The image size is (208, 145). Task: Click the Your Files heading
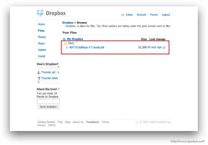pyautogui.click(x=69, y=33)
